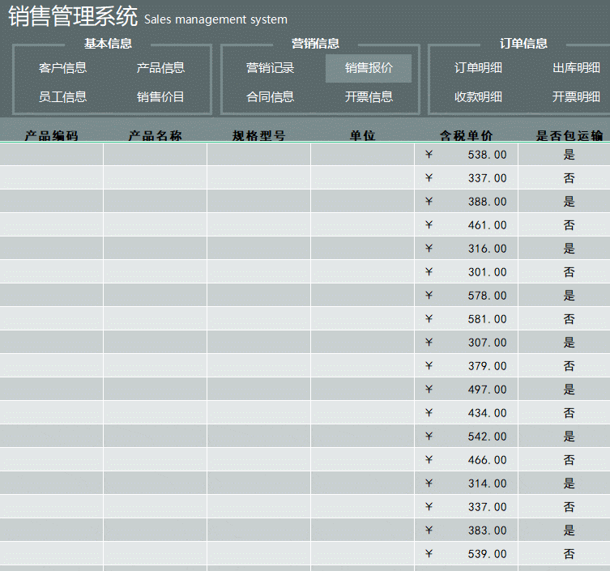The image size is (610, 571).
Task: Select the price cell 542.00
Action: click(466, 436)
